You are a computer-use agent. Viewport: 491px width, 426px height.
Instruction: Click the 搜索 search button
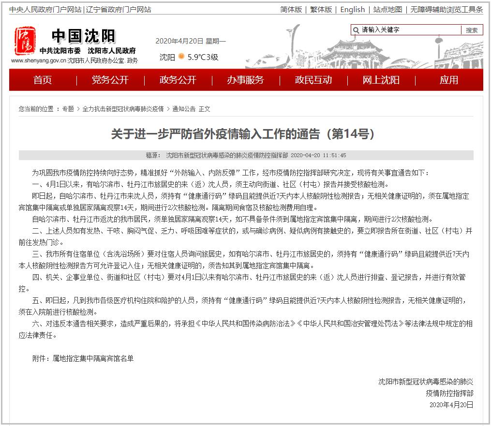click(x=472, y=29)
